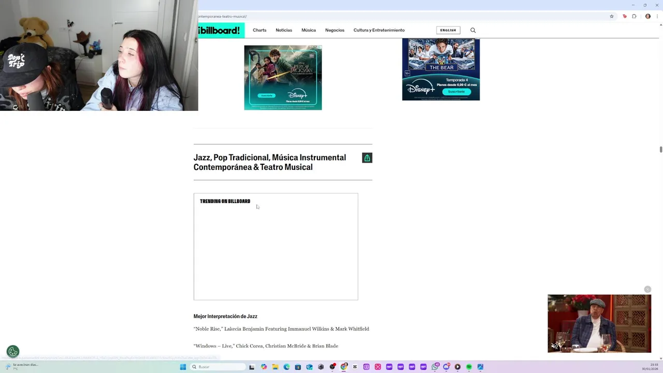Open the weather widget on the taskbar
This screenshot has width=663, height=373.
coord(22,366)
